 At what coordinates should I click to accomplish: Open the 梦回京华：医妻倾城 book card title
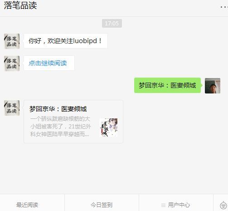coord(58,109)
